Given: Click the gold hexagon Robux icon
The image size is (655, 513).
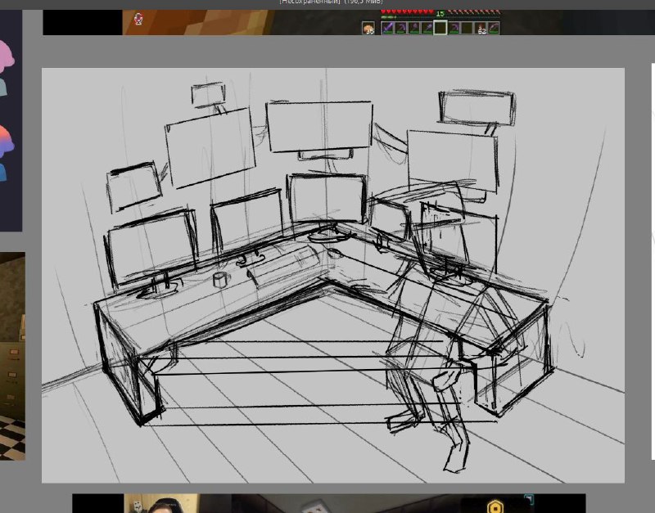Looking at the screenshot, I should [x=495, y=507].
